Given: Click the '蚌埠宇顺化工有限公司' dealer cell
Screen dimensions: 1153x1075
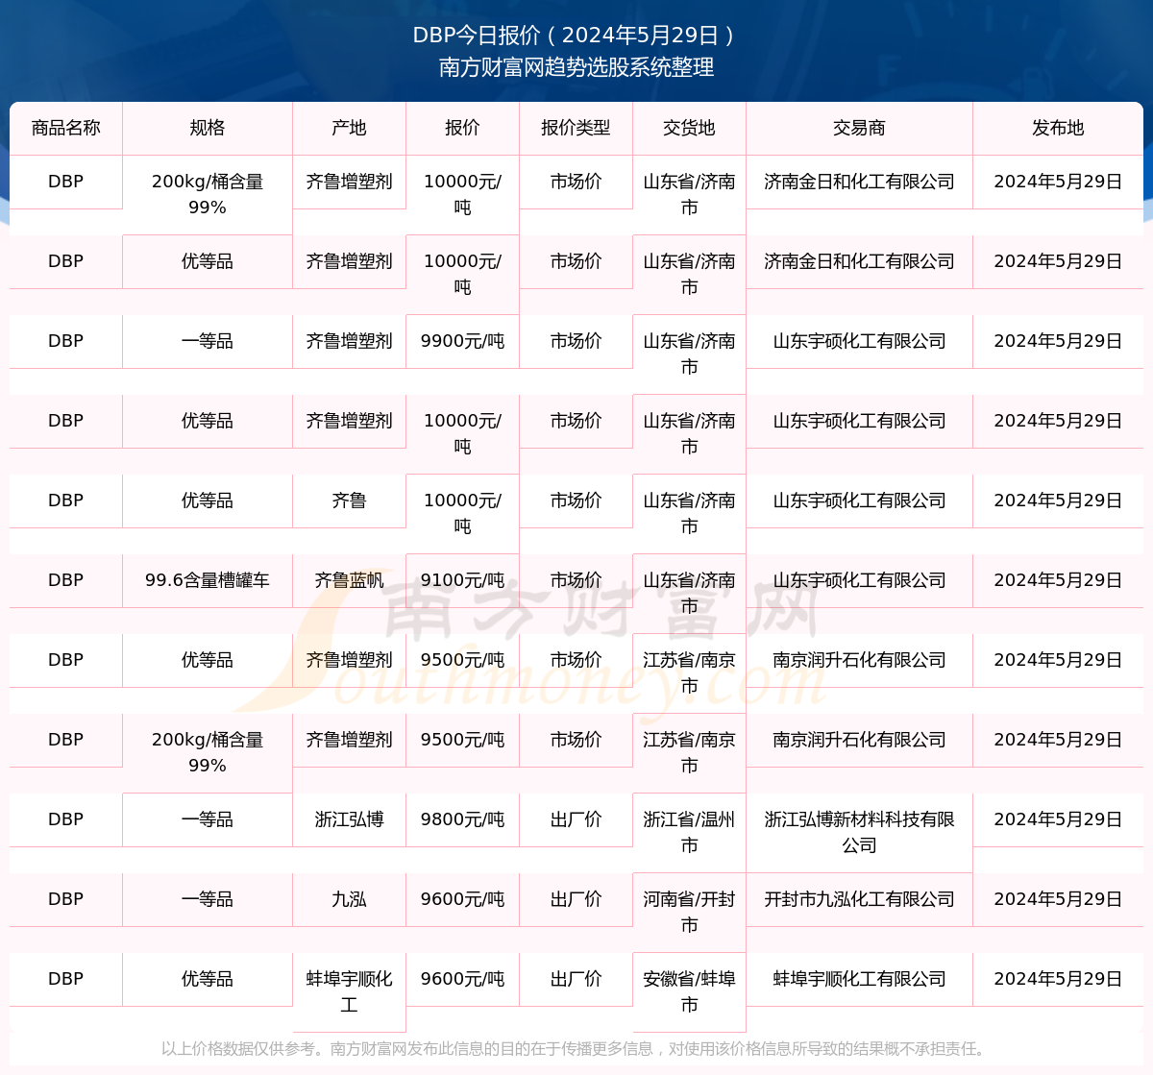Looking at the screenshot, I should pos(859,979).
